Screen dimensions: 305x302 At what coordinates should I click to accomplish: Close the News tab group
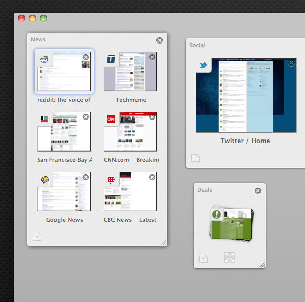(x=160, y=40)
